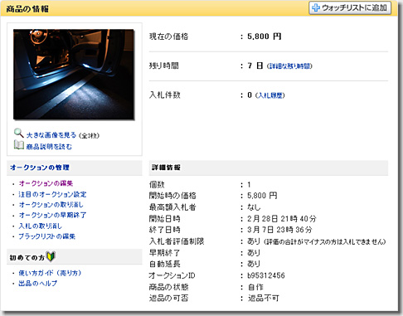The height and width of the screenshot is (316, 403).
Task: Click オークションの管理 section header
Action: tap(40, 168)
